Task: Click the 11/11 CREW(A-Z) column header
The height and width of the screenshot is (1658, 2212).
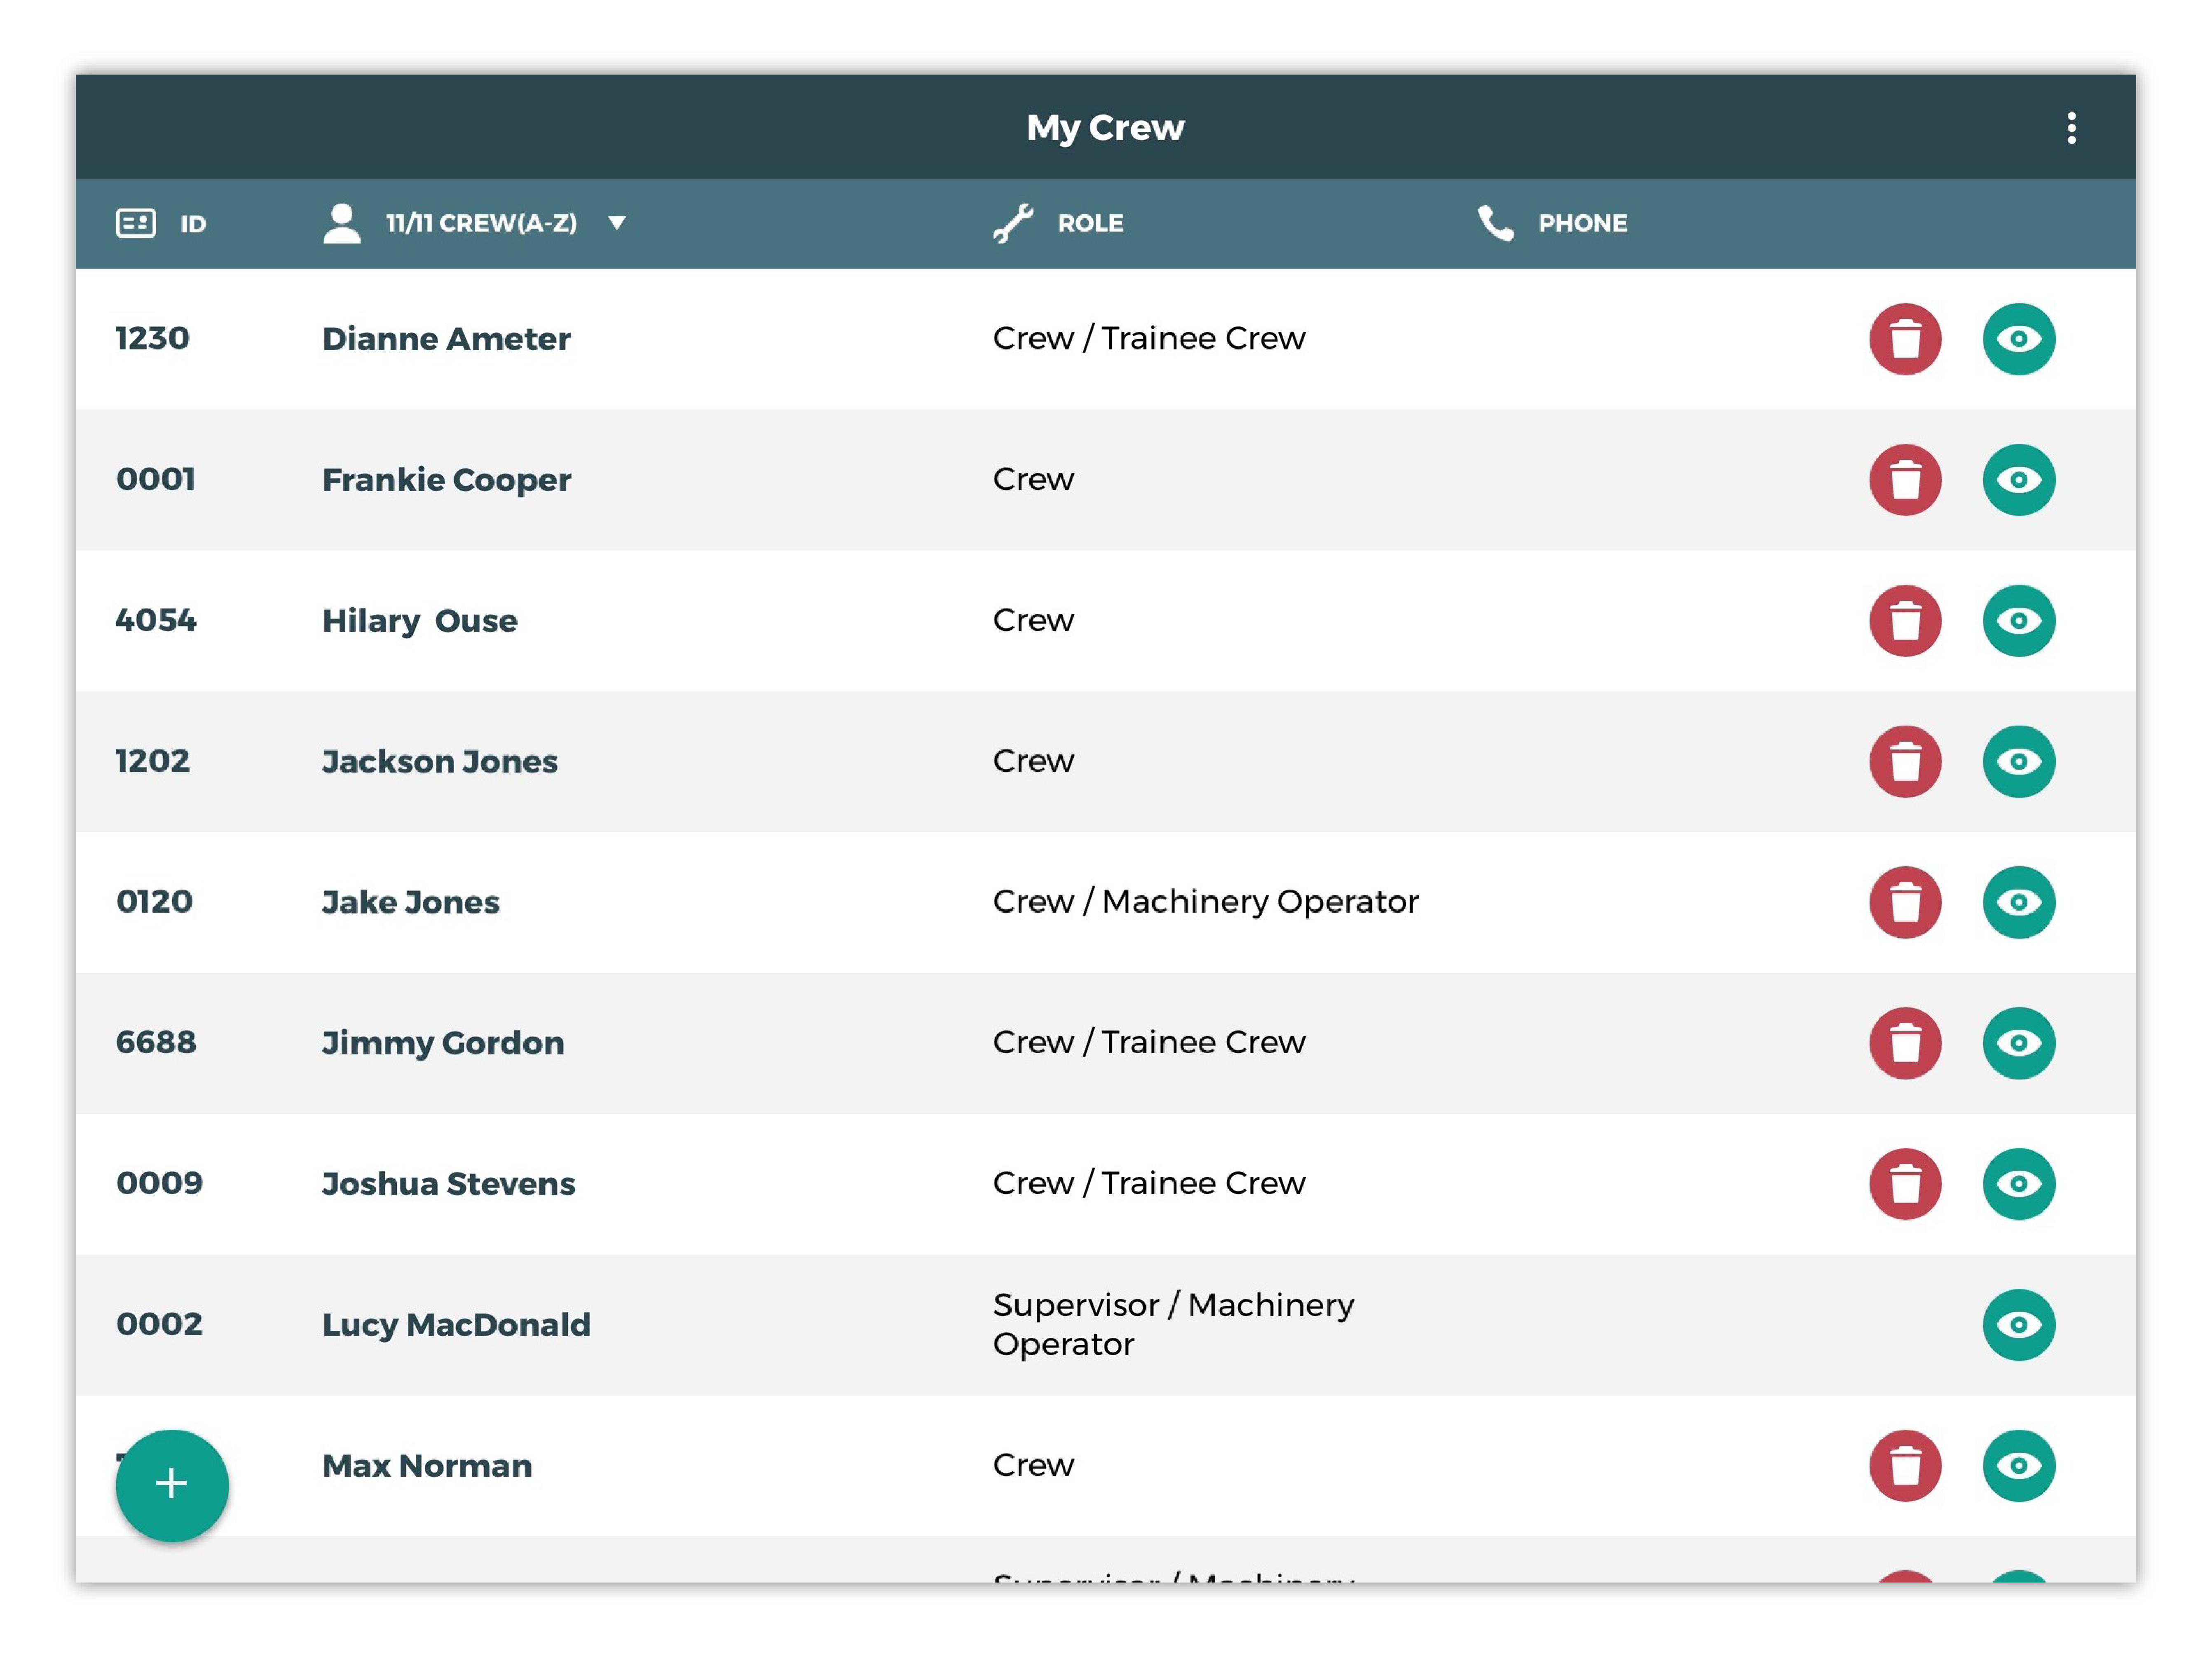Action: coord(481,223)
